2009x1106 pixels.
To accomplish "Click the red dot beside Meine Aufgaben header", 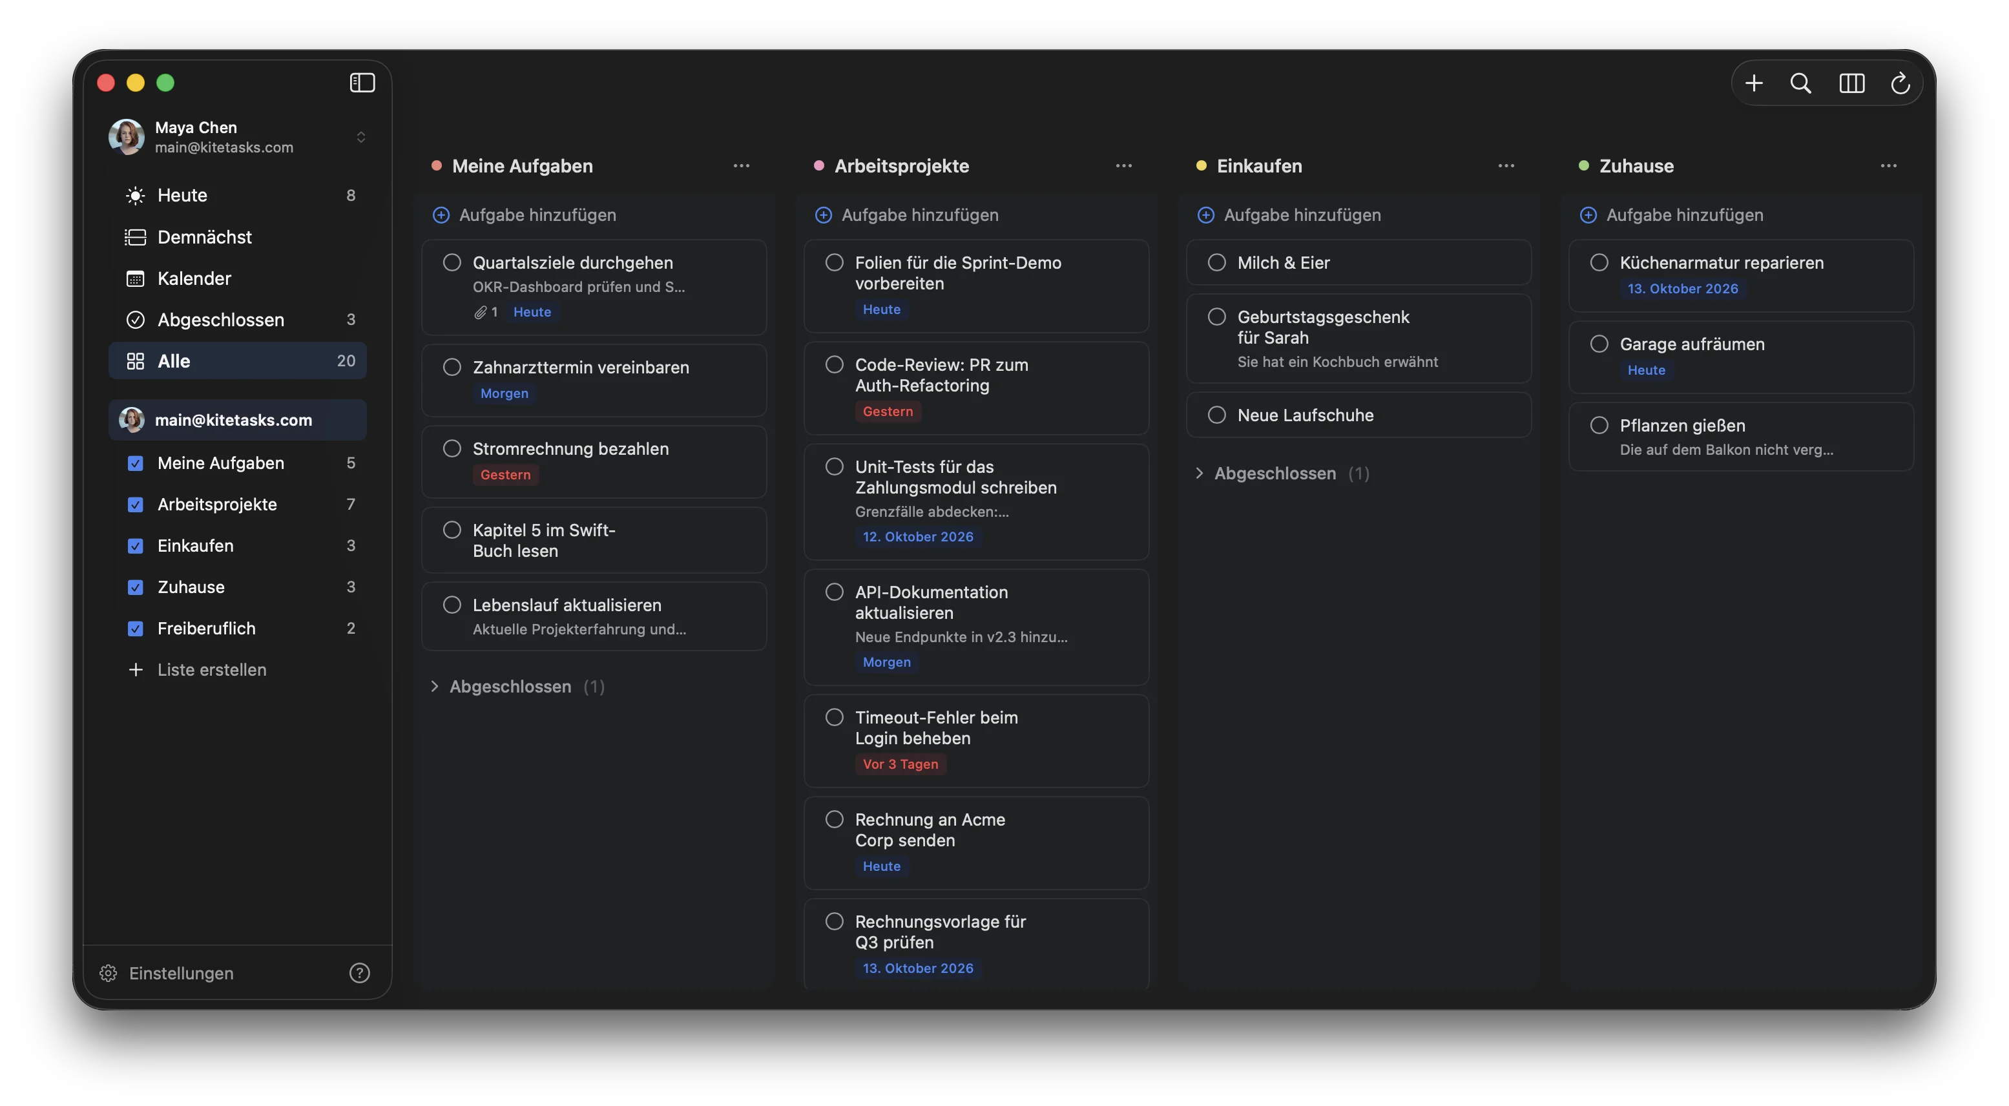I will click(x=437, y=166).
